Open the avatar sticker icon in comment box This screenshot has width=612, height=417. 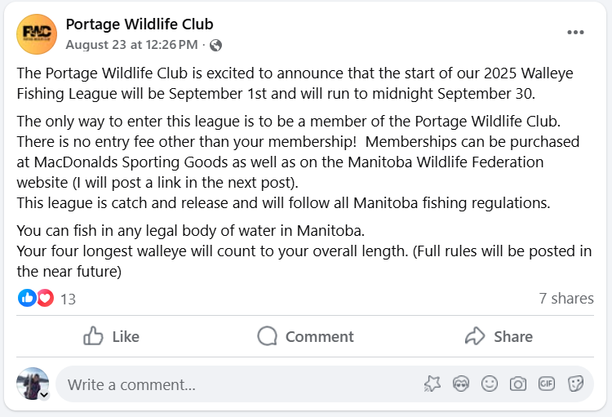pos(461,384)
